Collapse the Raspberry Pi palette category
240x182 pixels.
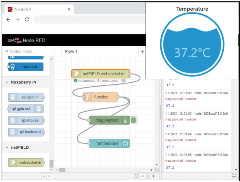coord(7,82)
